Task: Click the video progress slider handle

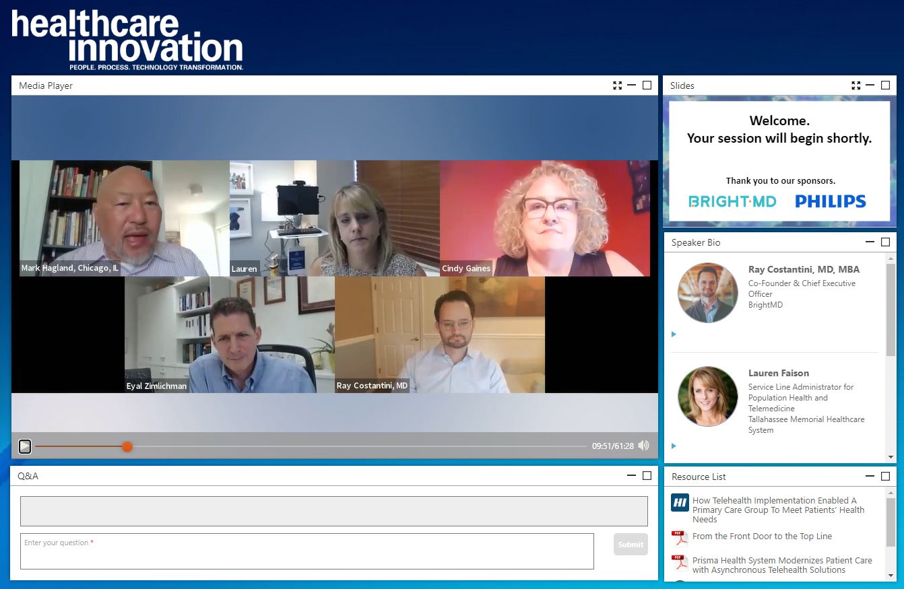Action: coord(127,446)
